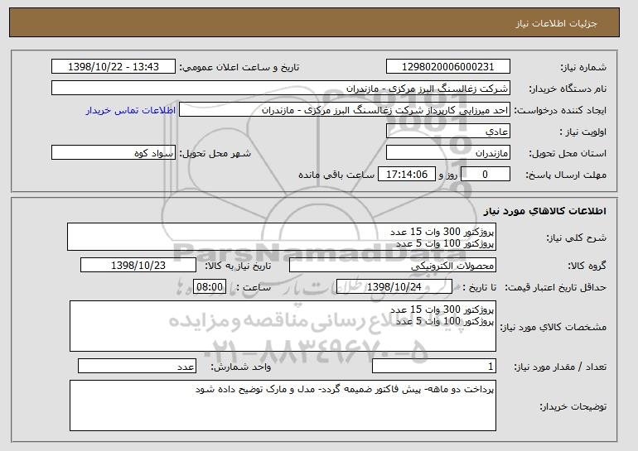Image resolution: width=638 pixels, height=451 pixels.
Task: Click the شماره نیاز field 1298020006000231
Action: tap(448, 67)
